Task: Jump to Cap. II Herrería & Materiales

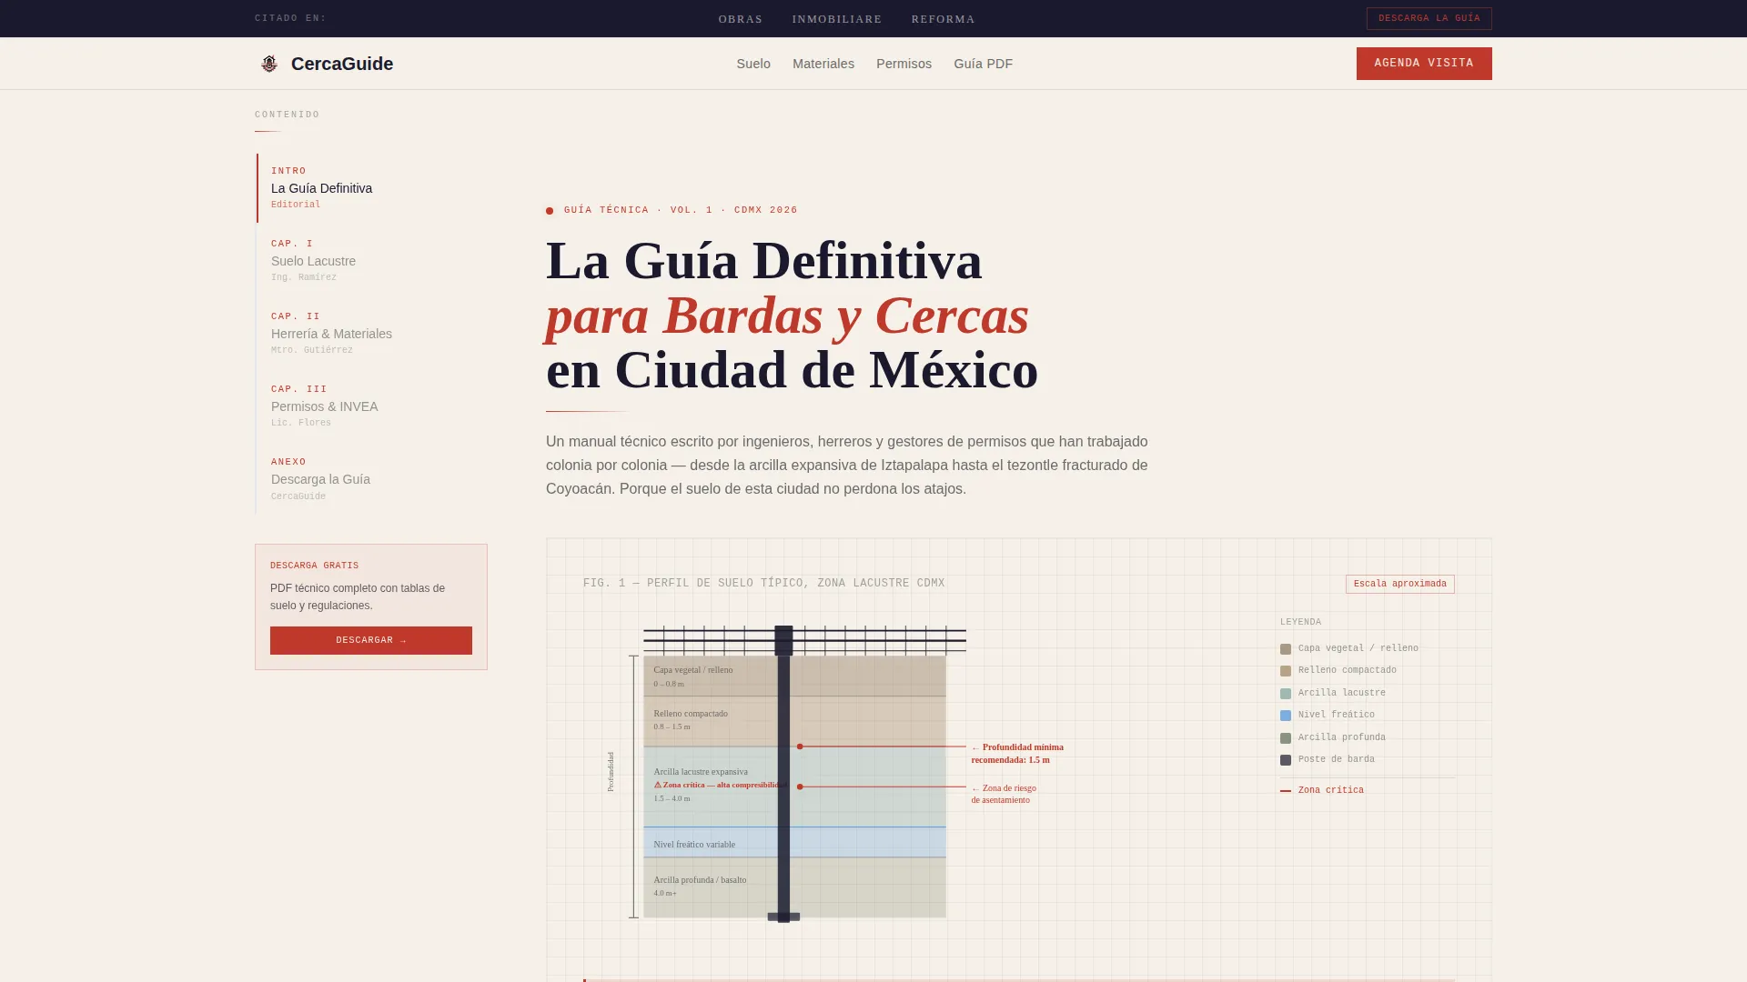Action: click(371, 334)
